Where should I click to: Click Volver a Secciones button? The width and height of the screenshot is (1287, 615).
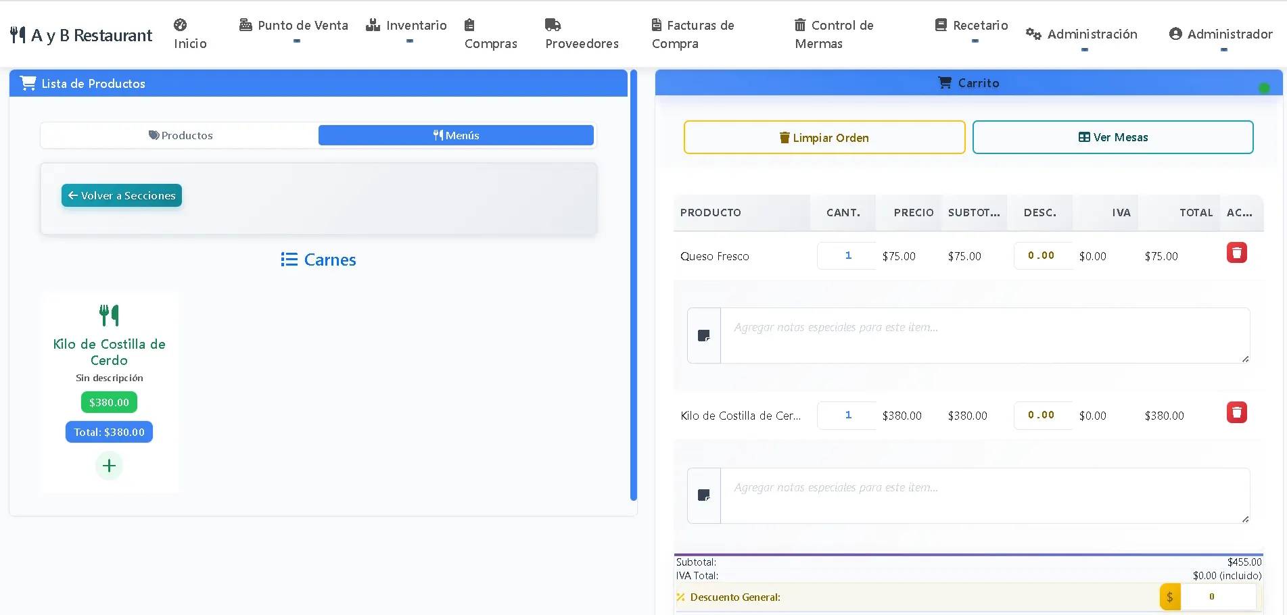[x=122, y=195]
